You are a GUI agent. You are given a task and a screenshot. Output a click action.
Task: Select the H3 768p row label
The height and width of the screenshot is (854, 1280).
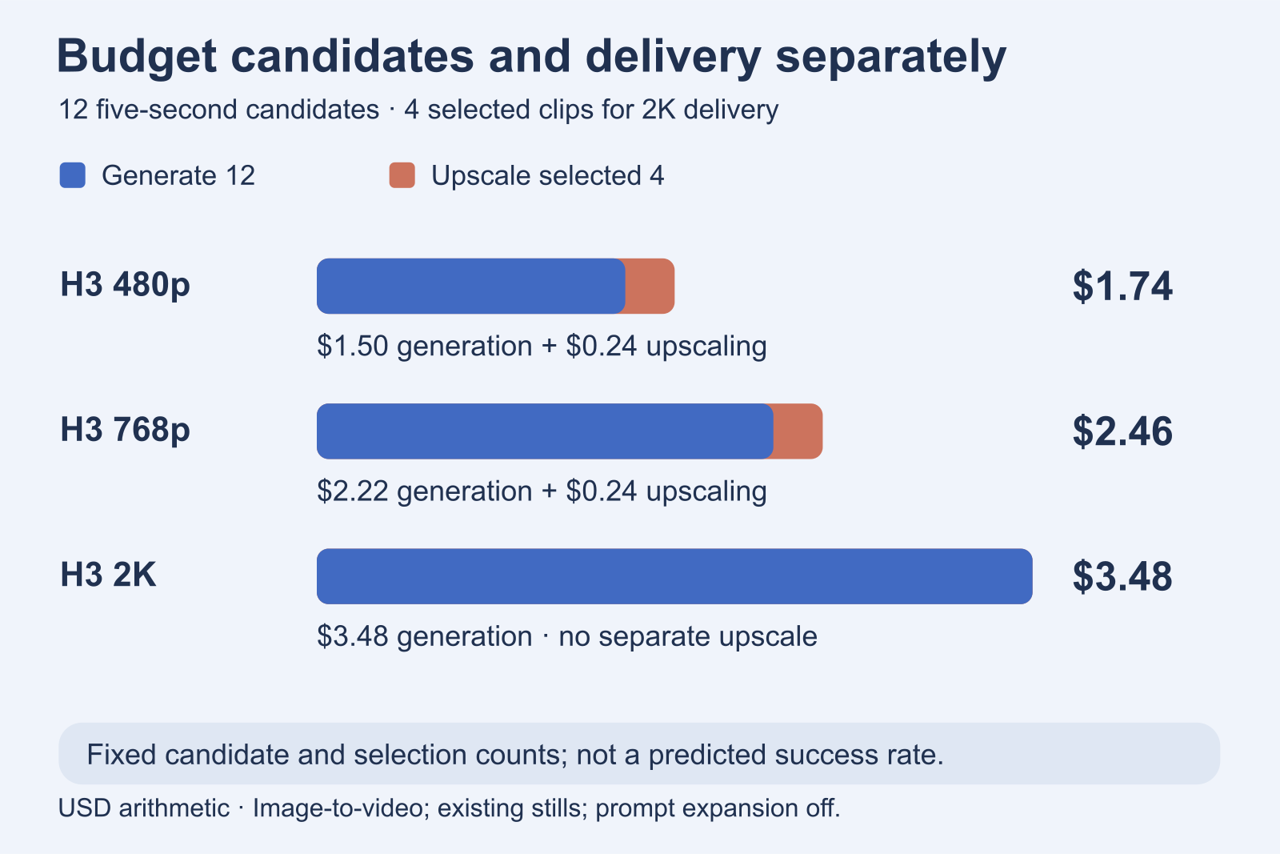pos(126,430)
